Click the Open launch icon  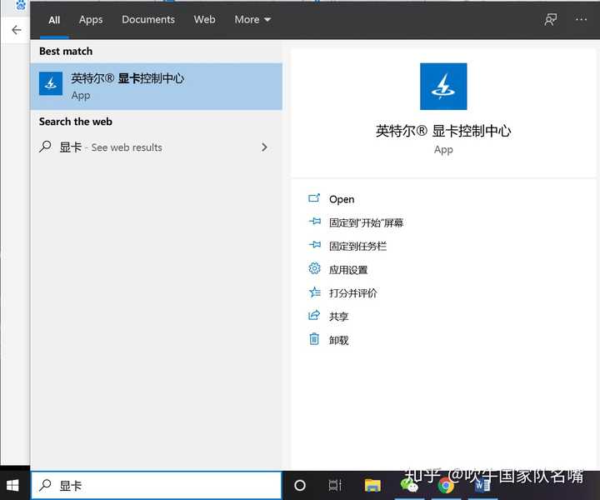[314, 198]
